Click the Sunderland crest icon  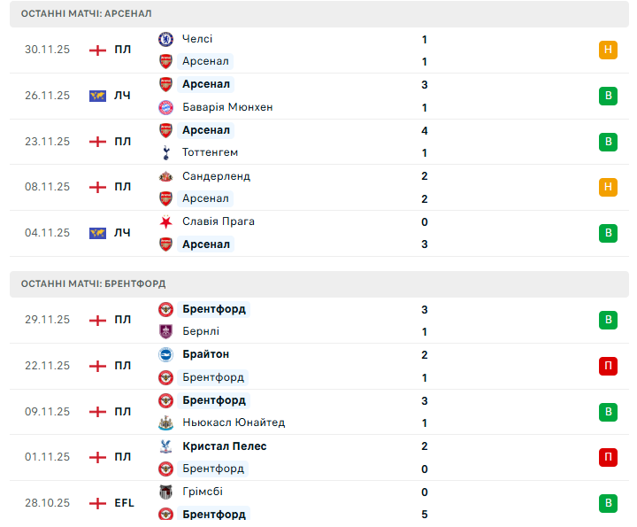[165, 176]
